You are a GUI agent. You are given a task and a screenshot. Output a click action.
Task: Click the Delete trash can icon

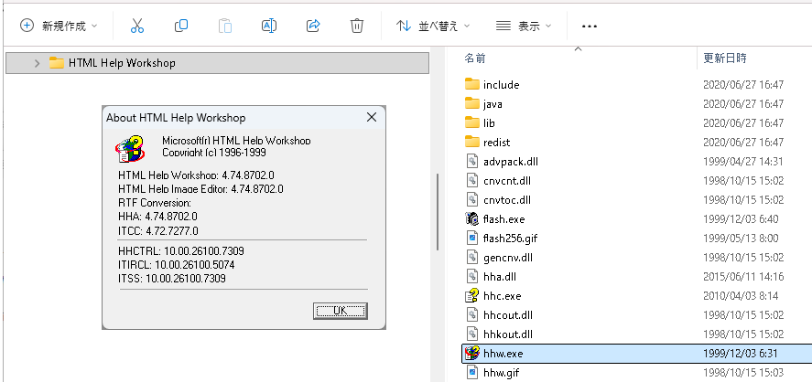tap(357, 27)
